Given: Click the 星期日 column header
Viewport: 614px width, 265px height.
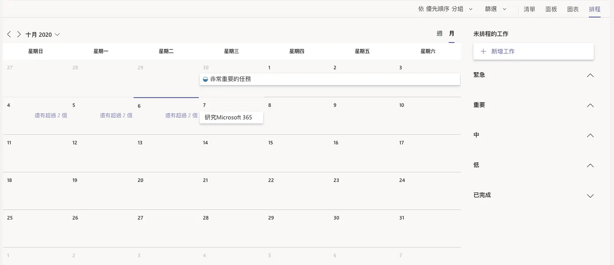Looking at the screenshot, I should point(36,51).
